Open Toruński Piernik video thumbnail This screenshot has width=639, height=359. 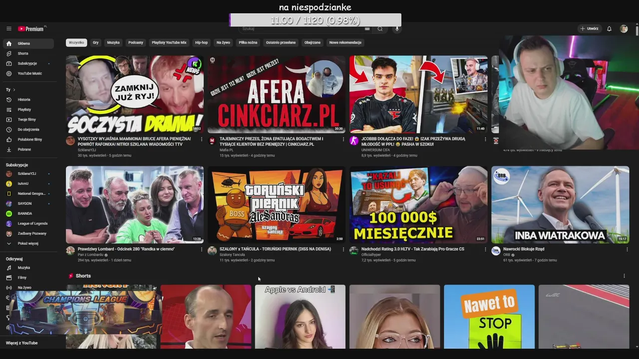277,205
